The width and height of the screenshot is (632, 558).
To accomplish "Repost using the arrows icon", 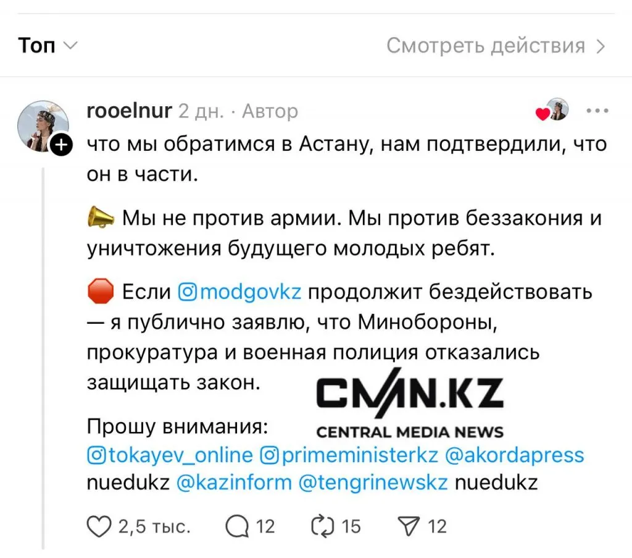I will (x=323, y=526).
